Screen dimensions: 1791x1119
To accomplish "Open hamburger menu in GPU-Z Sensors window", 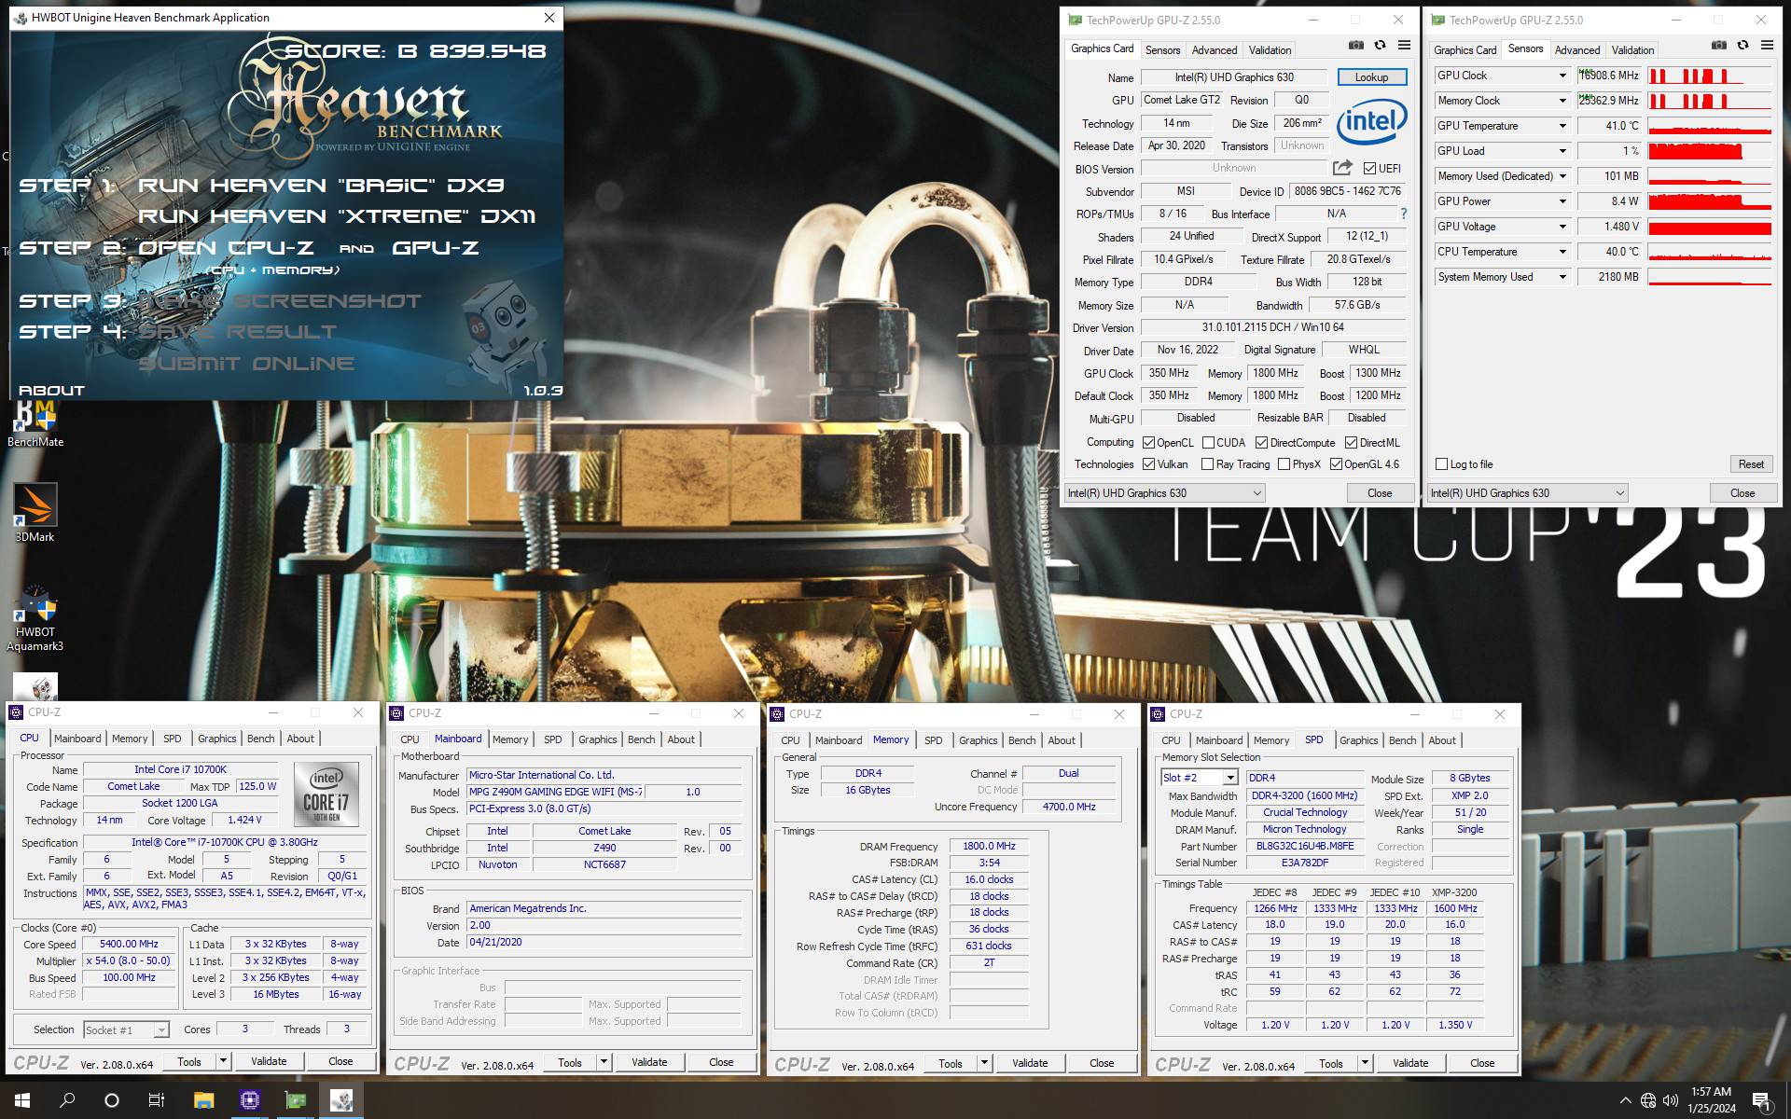I will tap(1767, 46).
